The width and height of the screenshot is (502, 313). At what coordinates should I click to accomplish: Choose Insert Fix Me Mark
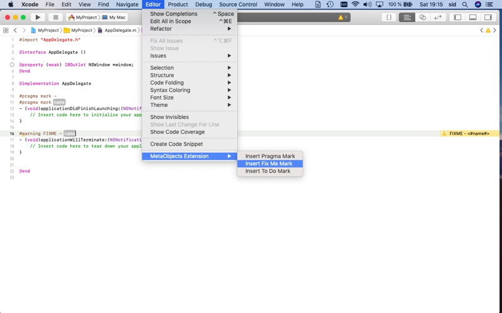270,163
